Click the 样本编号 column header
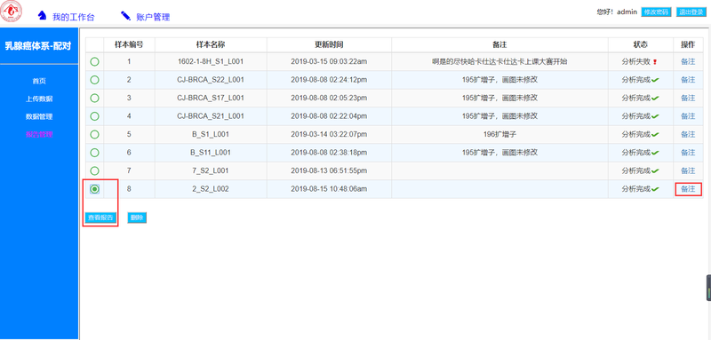The width and height of the screenshot is (711, 340). (129, 44)
